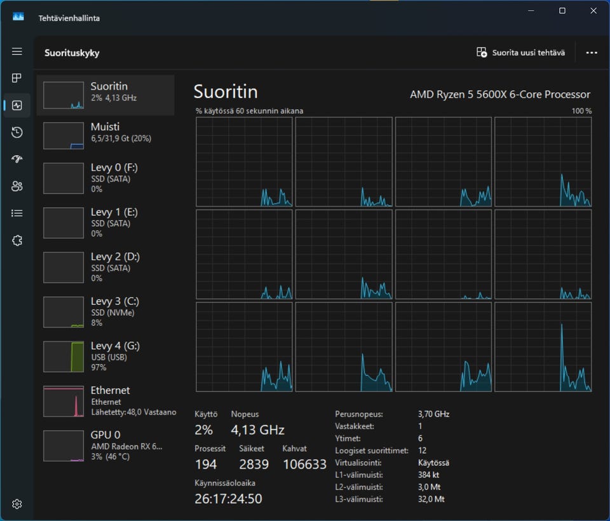Open the App history page icon
Image resolution: width=610 pixels, height=521 pixels.
(x=17, y=132)
